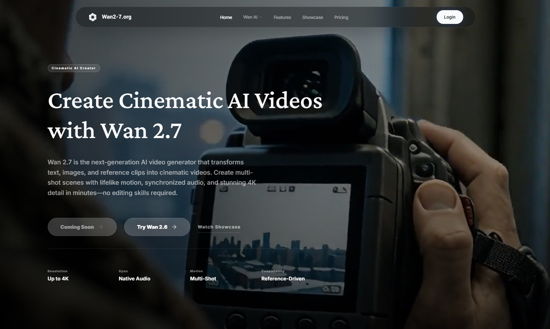Expand the Wan AI dropdown menu
Screen dimensions: 550x329
click(252, 17)
